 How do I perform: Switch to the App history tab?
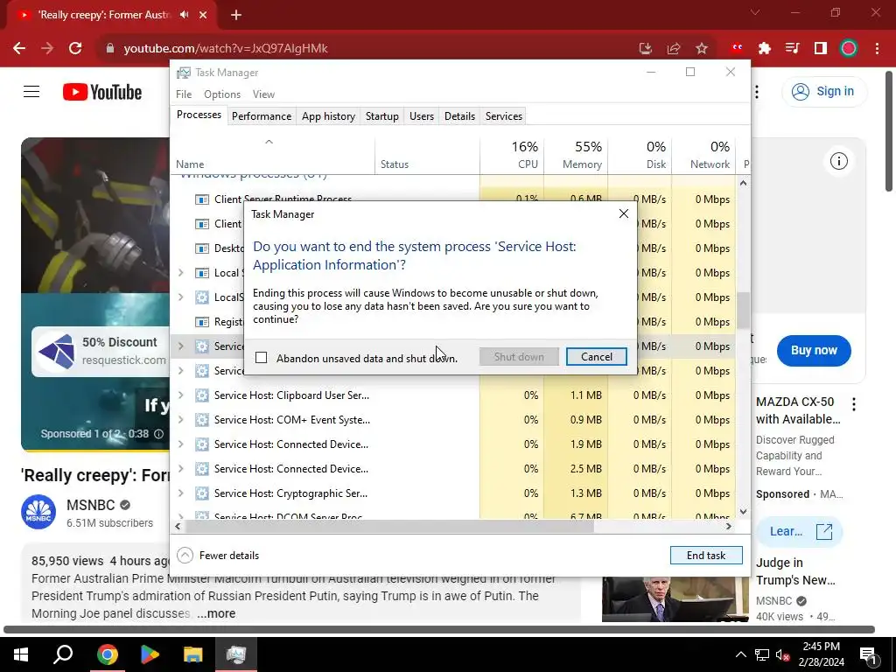click(328, 116)
